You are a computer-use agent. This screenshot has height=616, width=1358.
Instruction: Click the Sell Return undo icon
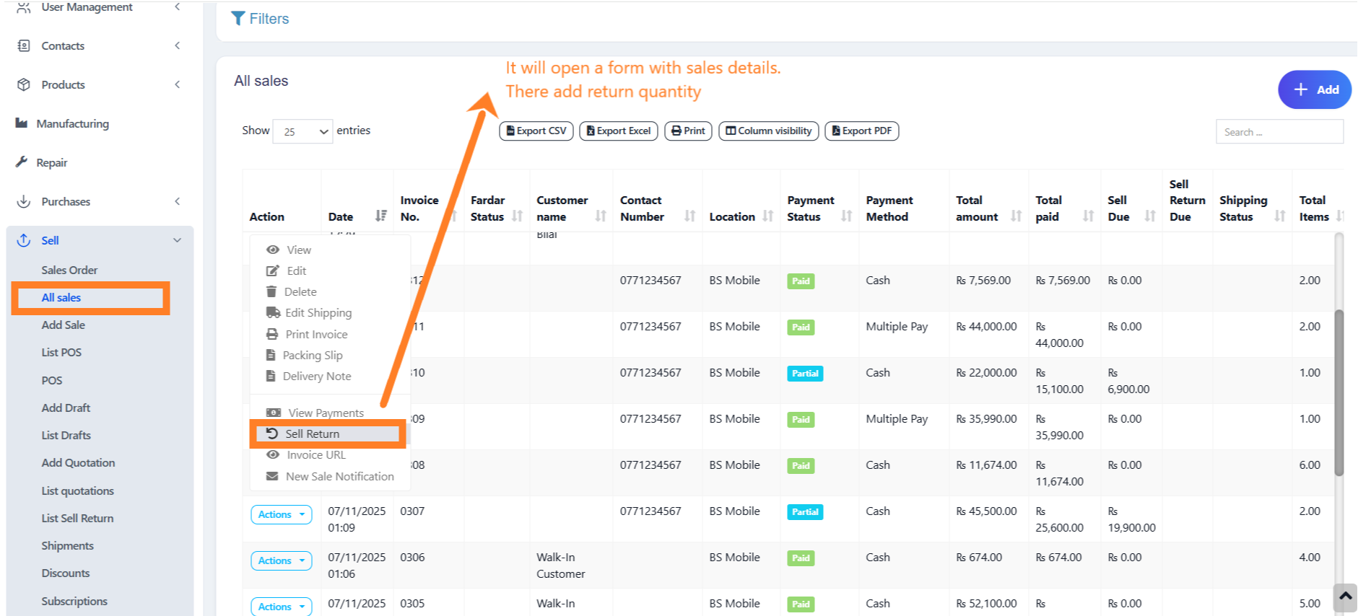click(272, 434)
